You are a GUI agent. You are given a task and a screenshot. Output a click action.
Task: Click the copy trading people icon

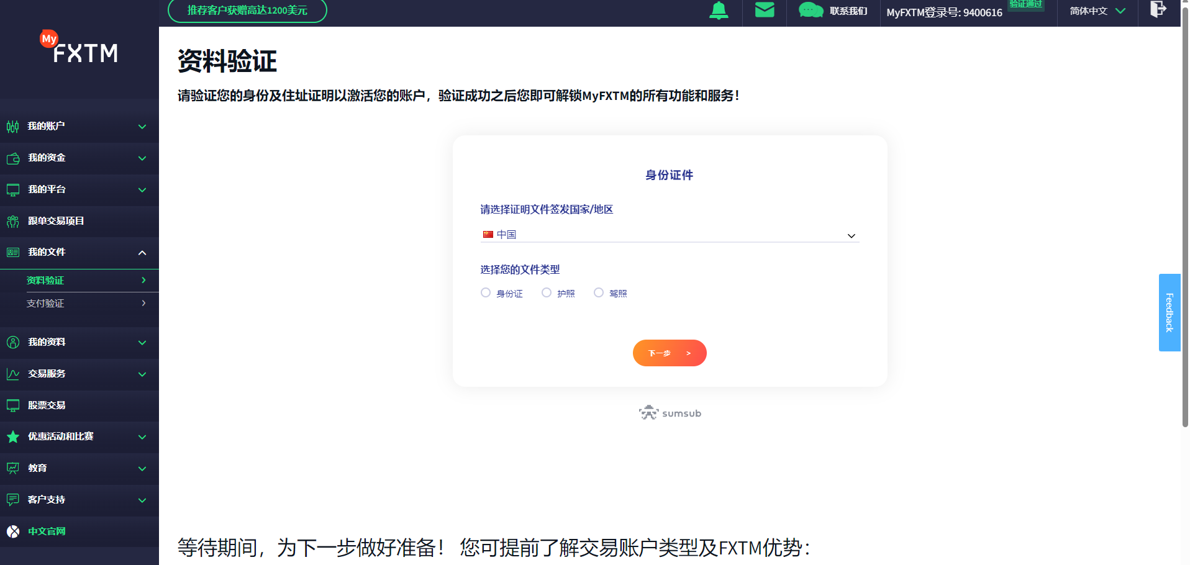(13, 222)
